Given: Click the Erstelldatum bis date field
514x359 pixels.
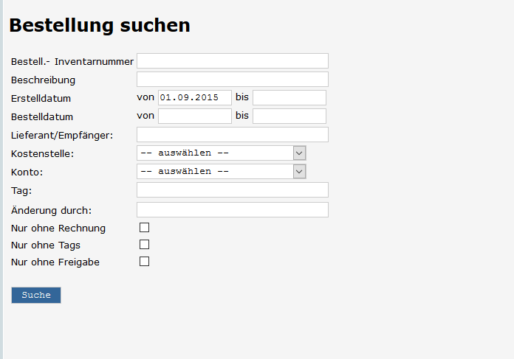Looking at the screenshot, I should pyautogui.click(x=289, y=97).
